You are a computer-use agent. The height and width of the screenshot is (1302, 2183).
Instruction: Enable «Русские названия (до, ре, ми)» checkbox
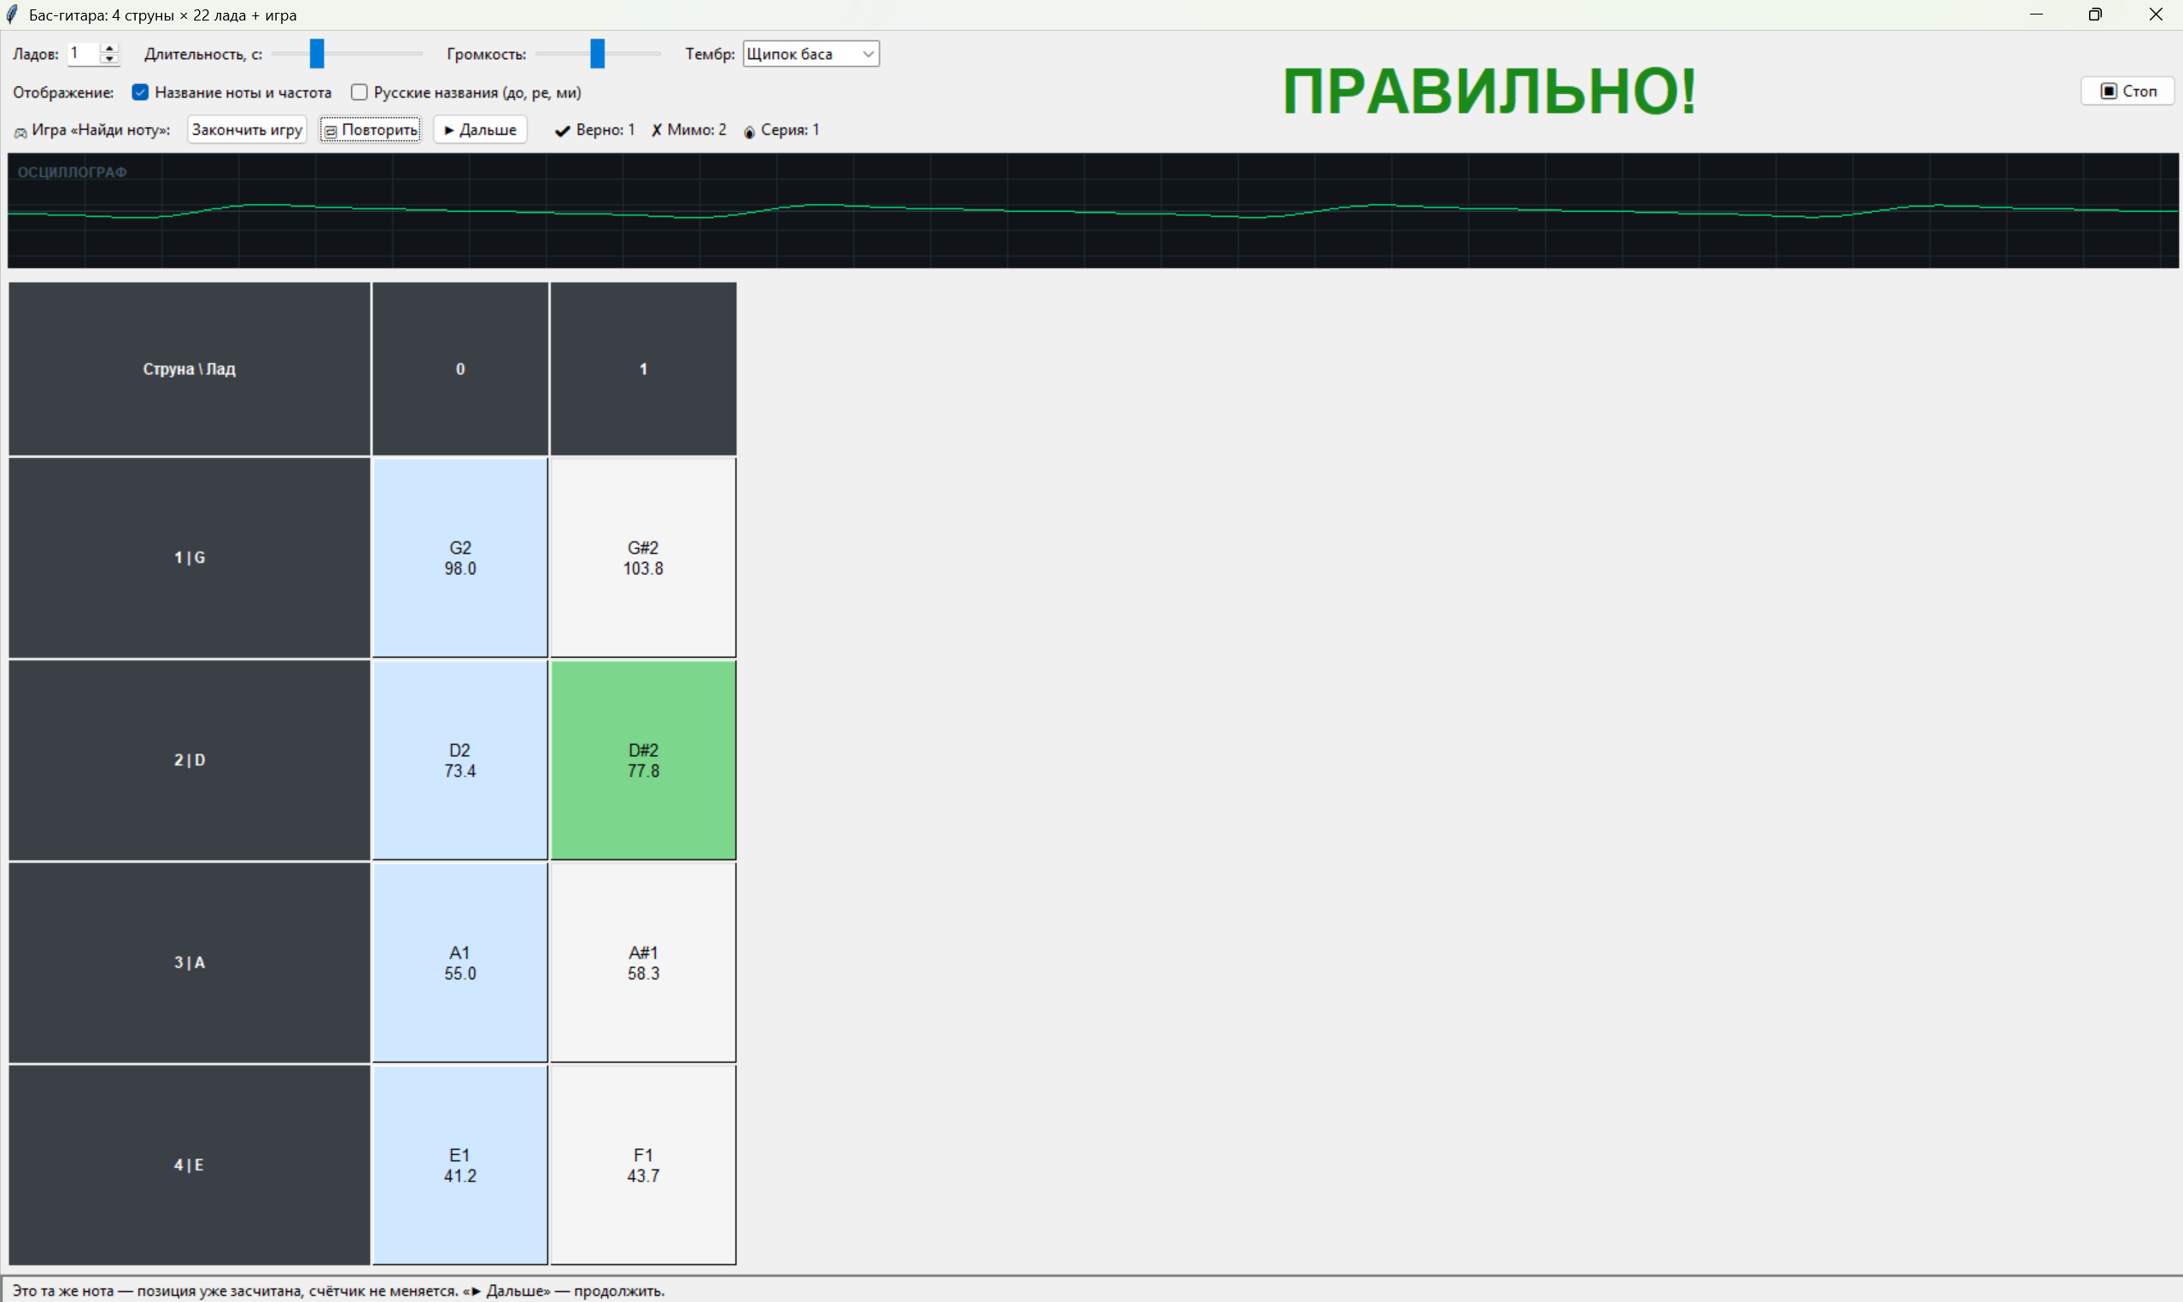click(x=359, y=92)
